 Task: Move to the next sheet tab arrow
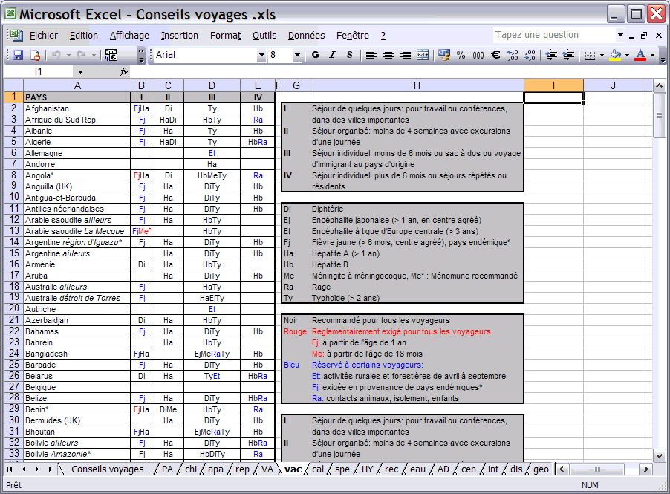pos(37,469)
